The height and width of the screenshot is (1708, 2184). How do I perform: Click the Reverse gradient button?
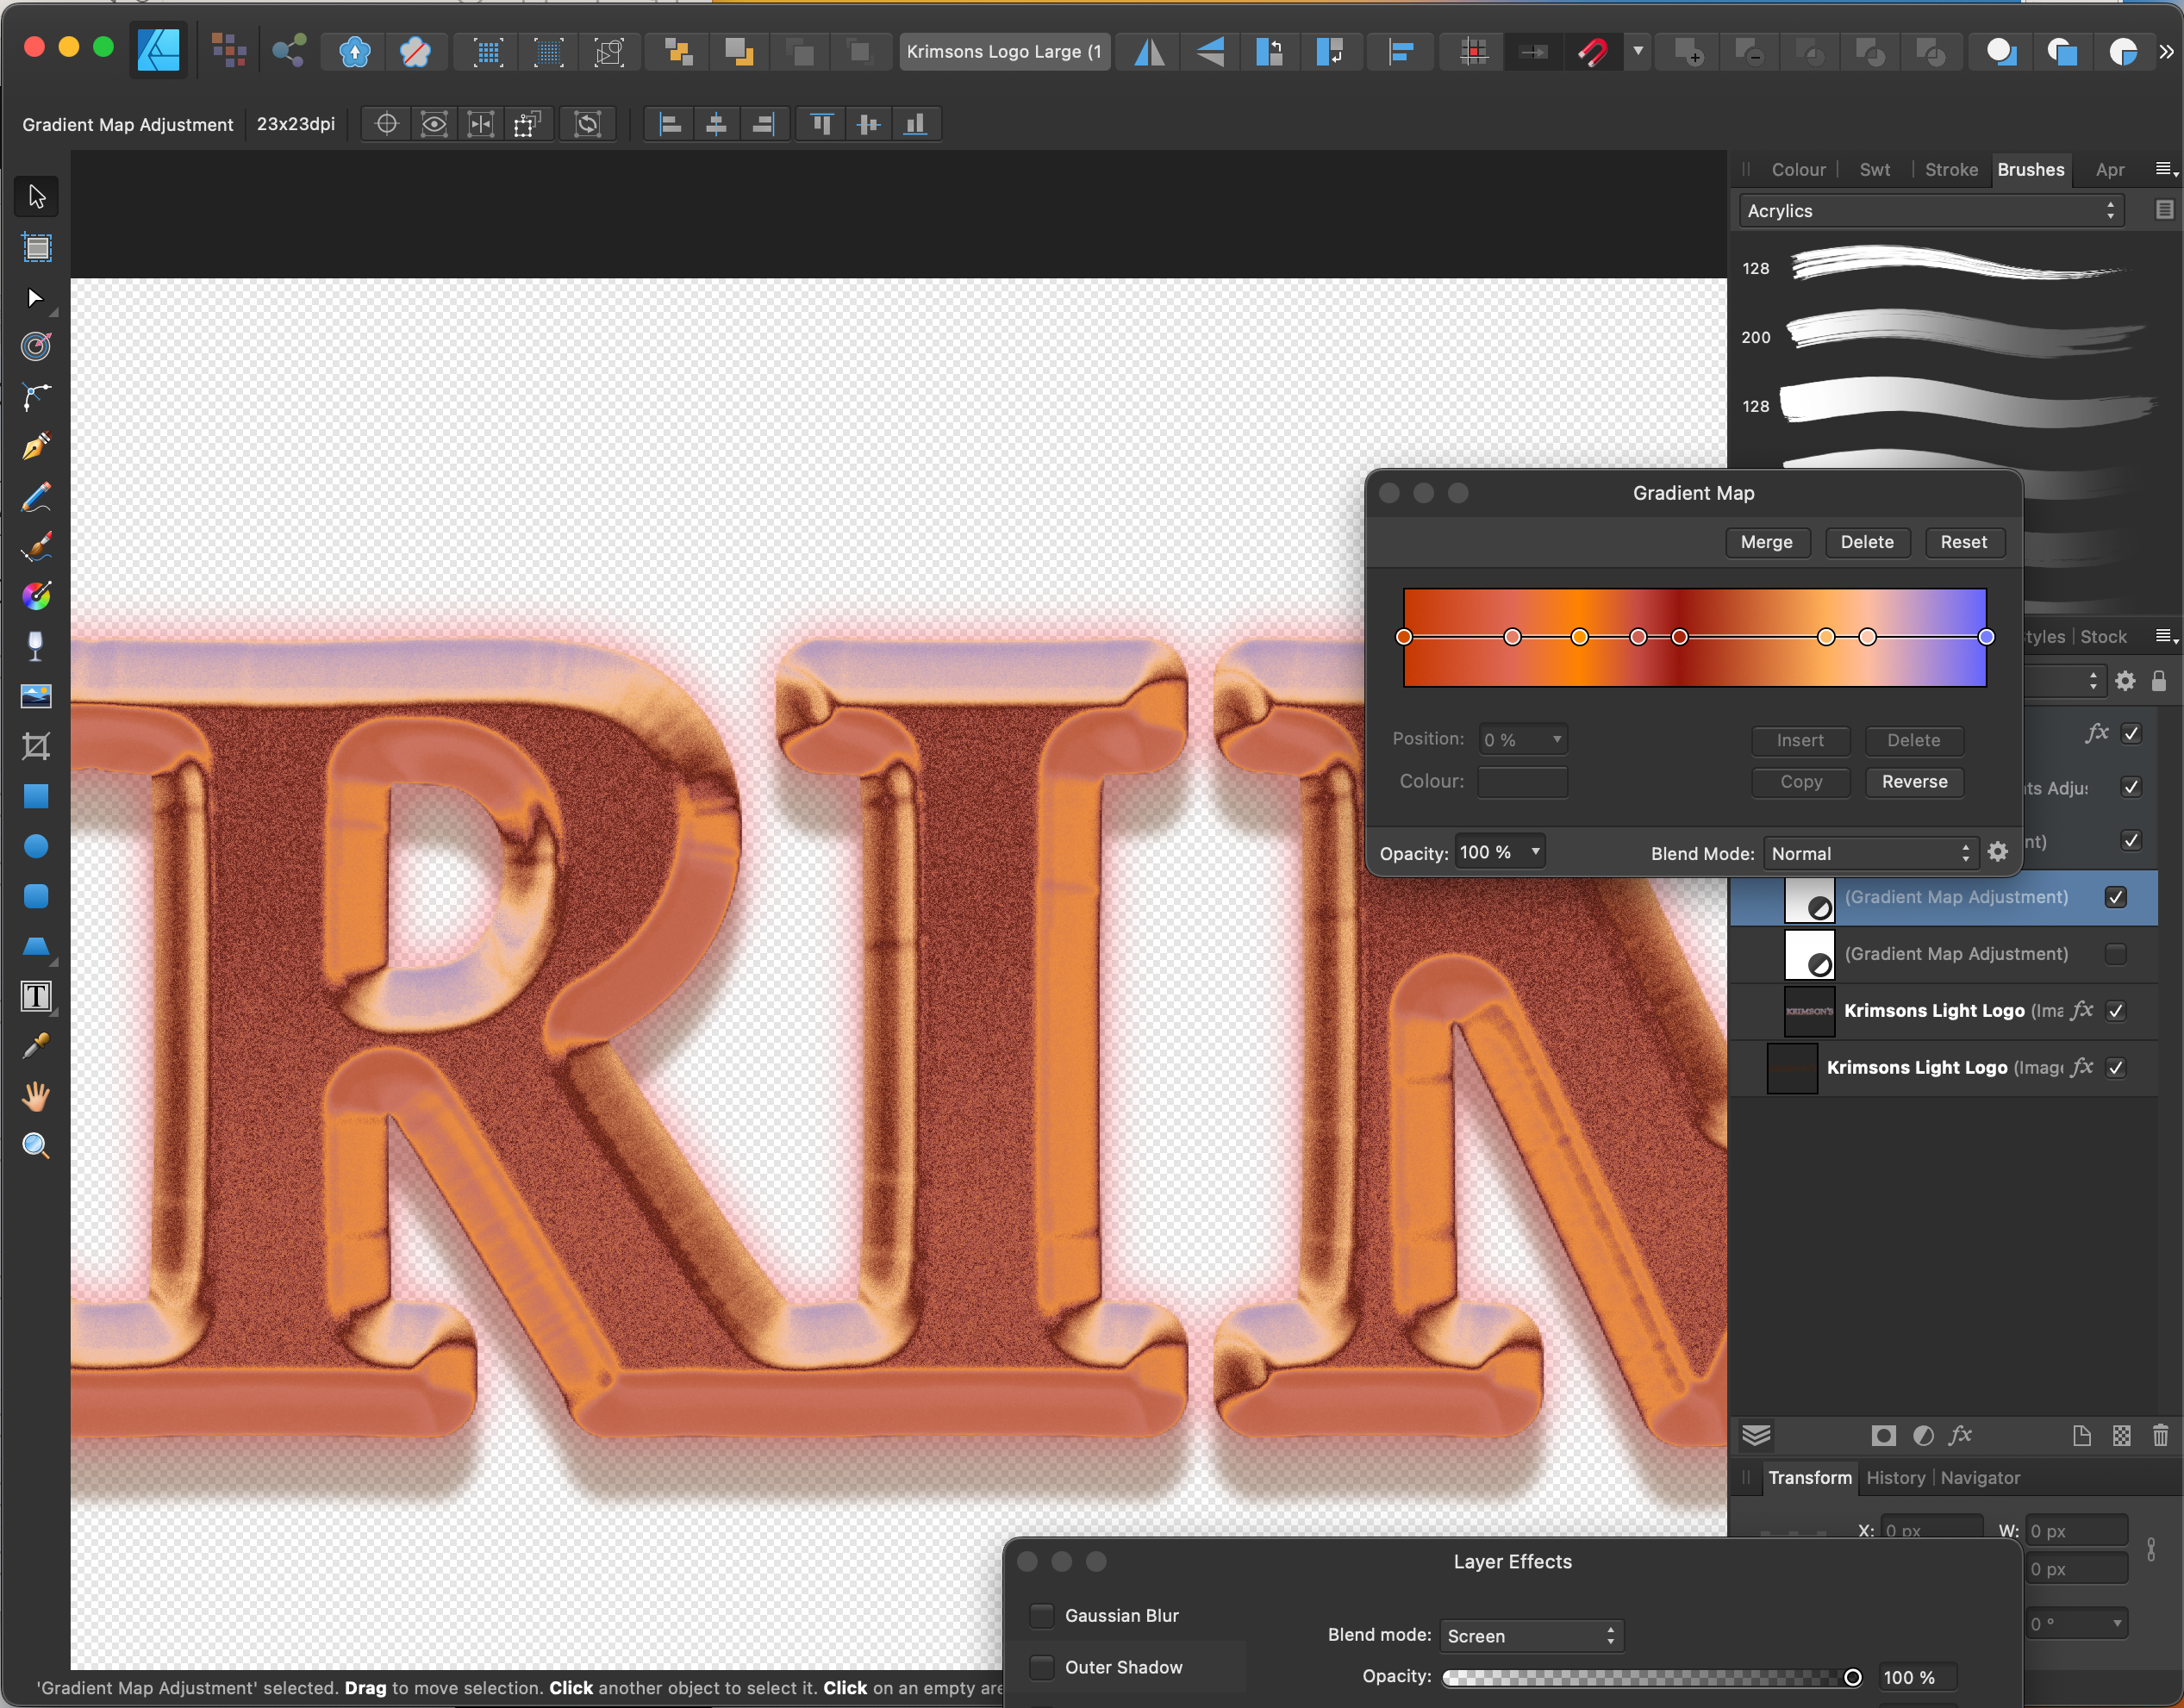coord(1914,782)
